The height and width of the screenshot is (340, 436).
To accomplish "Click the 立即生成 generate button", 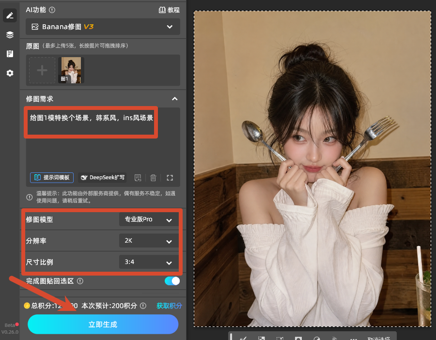I will (x=103, y=324).
